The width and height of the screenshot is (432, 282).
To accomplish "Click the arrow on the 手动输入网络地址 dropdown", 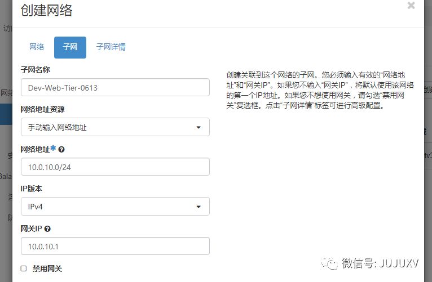I will [x=199, y=127].
